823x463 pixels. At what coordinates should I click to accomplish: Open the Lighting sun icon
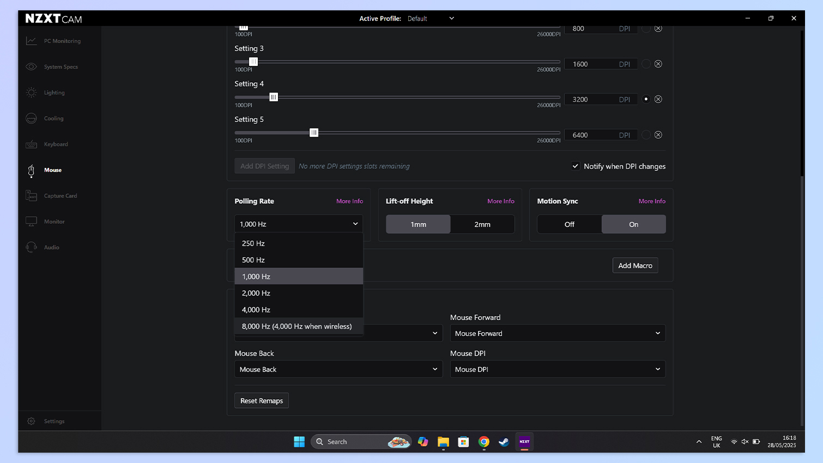(32, 93)
